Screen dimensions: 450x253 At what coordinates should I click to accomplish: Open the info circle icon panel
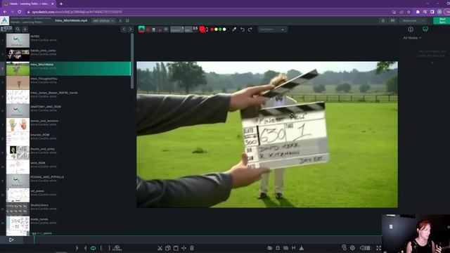[411, 30]
